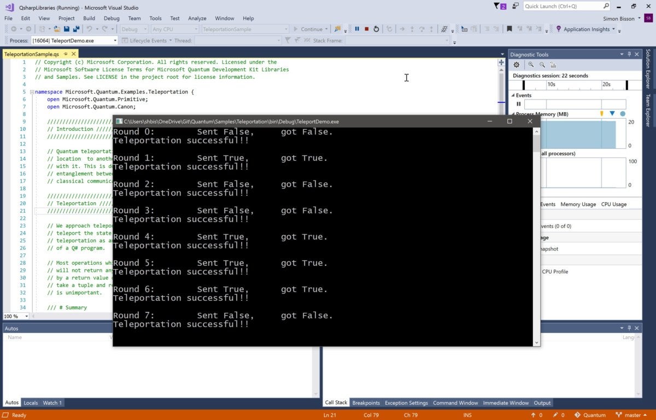Switch to the Breakpoints tab
The image size is (656, 420).
click(x=366, y=402)
